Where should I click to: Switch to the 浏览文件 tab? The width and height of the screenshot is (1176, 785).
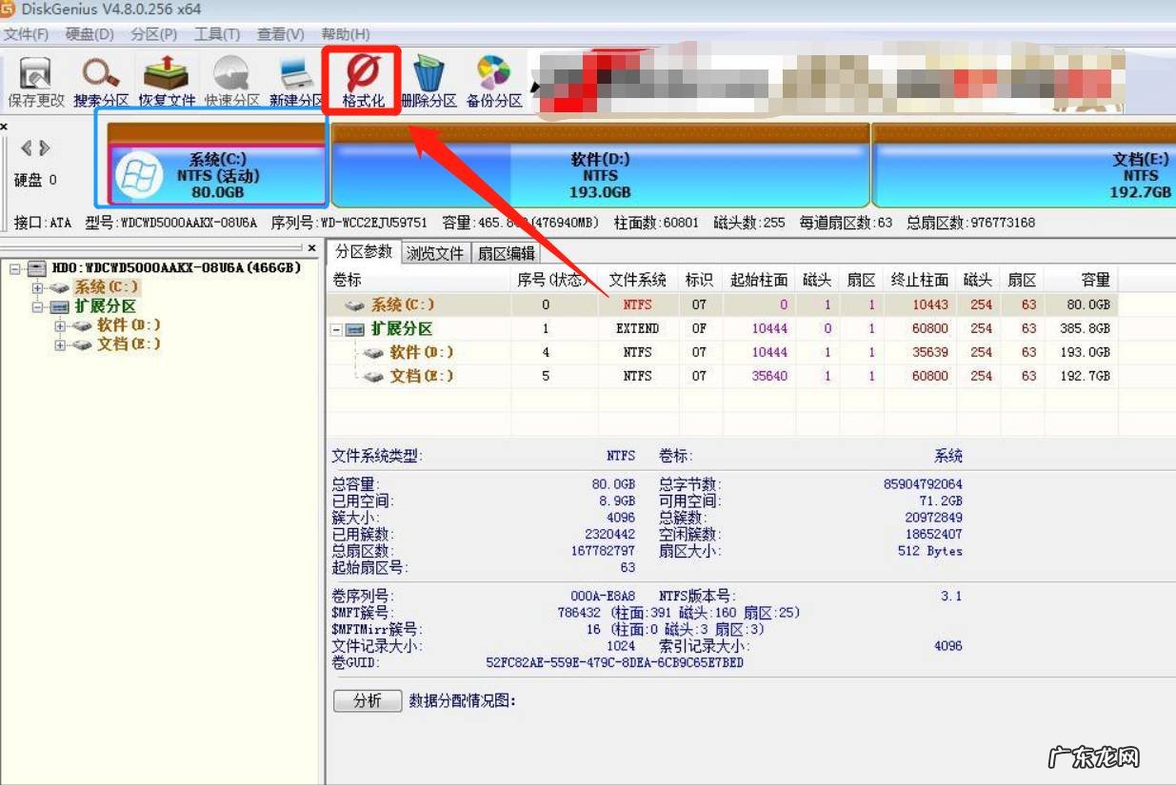click(435, 253)
